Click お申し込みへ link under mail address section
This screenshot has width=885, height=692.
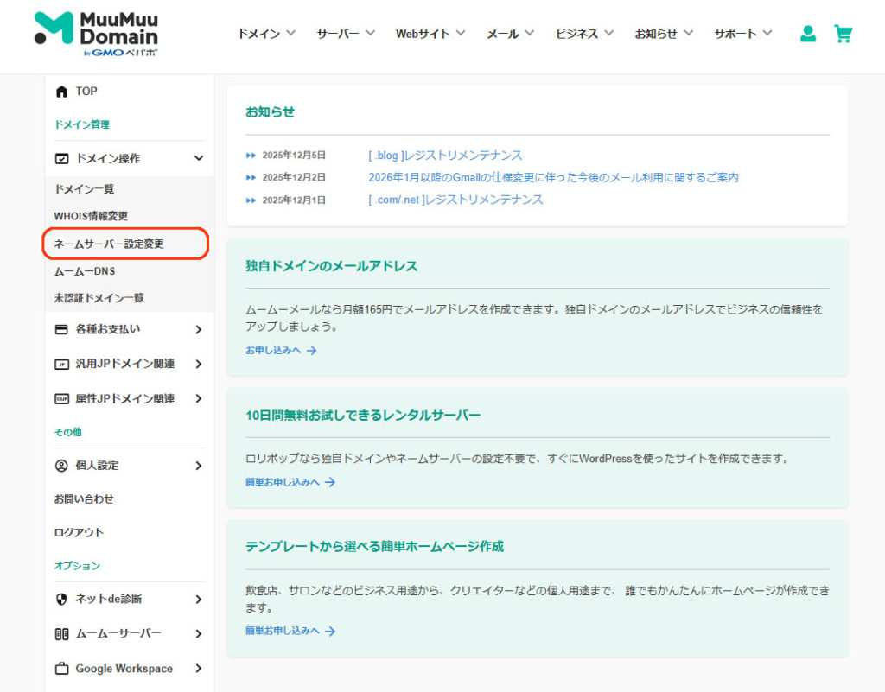coord(281,351)
